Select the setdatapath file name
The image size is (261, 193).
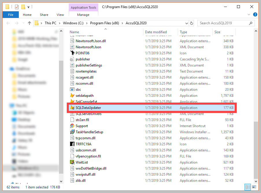coord(85,96)
